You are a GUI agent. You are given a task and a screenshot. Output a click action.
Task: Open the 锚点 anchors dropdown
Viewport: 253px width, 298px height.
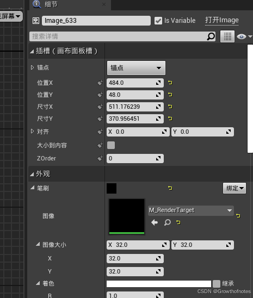pos(136,68)
